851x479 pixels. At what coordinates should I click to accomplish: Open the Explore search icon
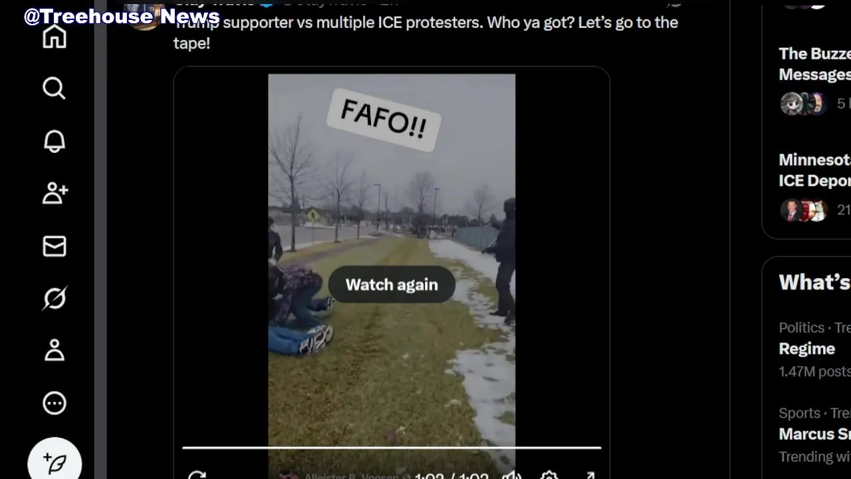click(55, 88)
